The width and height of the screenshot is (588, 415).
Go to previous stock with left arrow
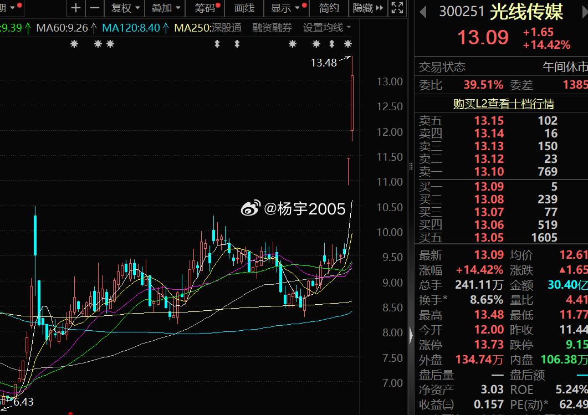tap(423, 12)
